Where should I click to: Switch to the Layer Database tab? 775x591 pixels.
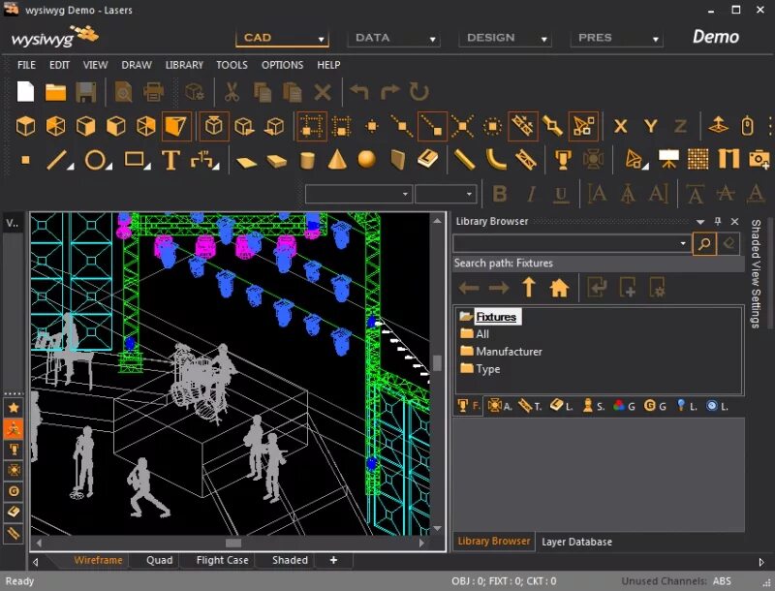576,542
